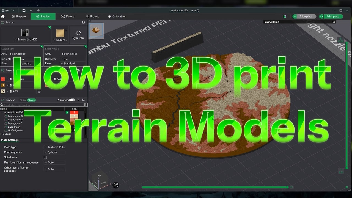Click the filament 5 color swatch
Image resolution: width=352 pixels, height=198 pixels.
3,91
